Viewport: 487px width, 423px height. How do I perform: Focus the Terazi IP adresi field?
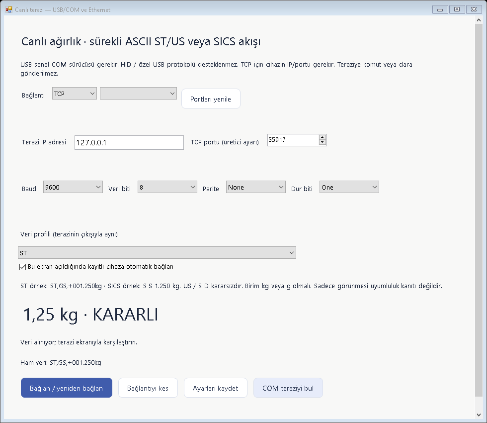click(x=129, y=142)
